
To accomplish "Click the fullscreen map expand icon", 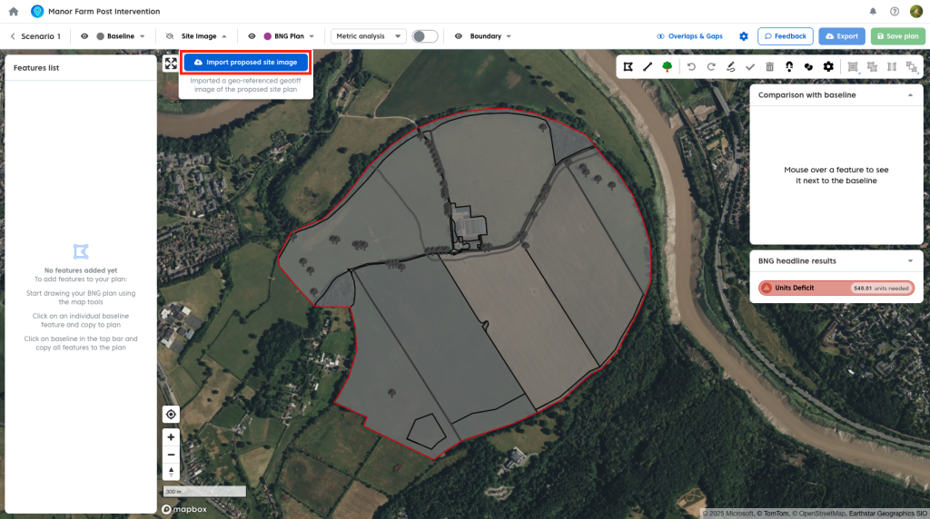I will click(x=171, y=63).
